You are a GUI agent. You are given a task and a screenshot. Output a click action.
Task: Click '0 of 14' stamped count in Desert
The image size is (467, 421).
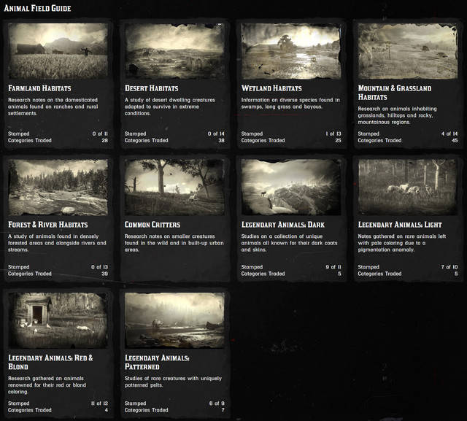(216, 134)
